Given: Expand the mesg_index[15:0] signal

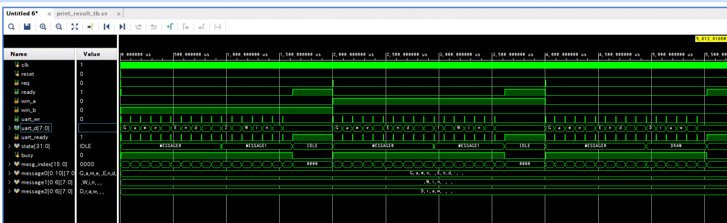Looking at the screenshot, I should [10, 164].
